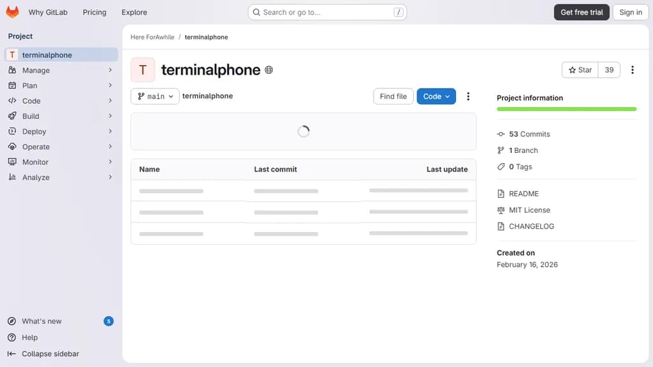Click the What's new gift icon
The height and width of the screenshot is (367, 653).
pyautogui.click(x=13, y=321)
